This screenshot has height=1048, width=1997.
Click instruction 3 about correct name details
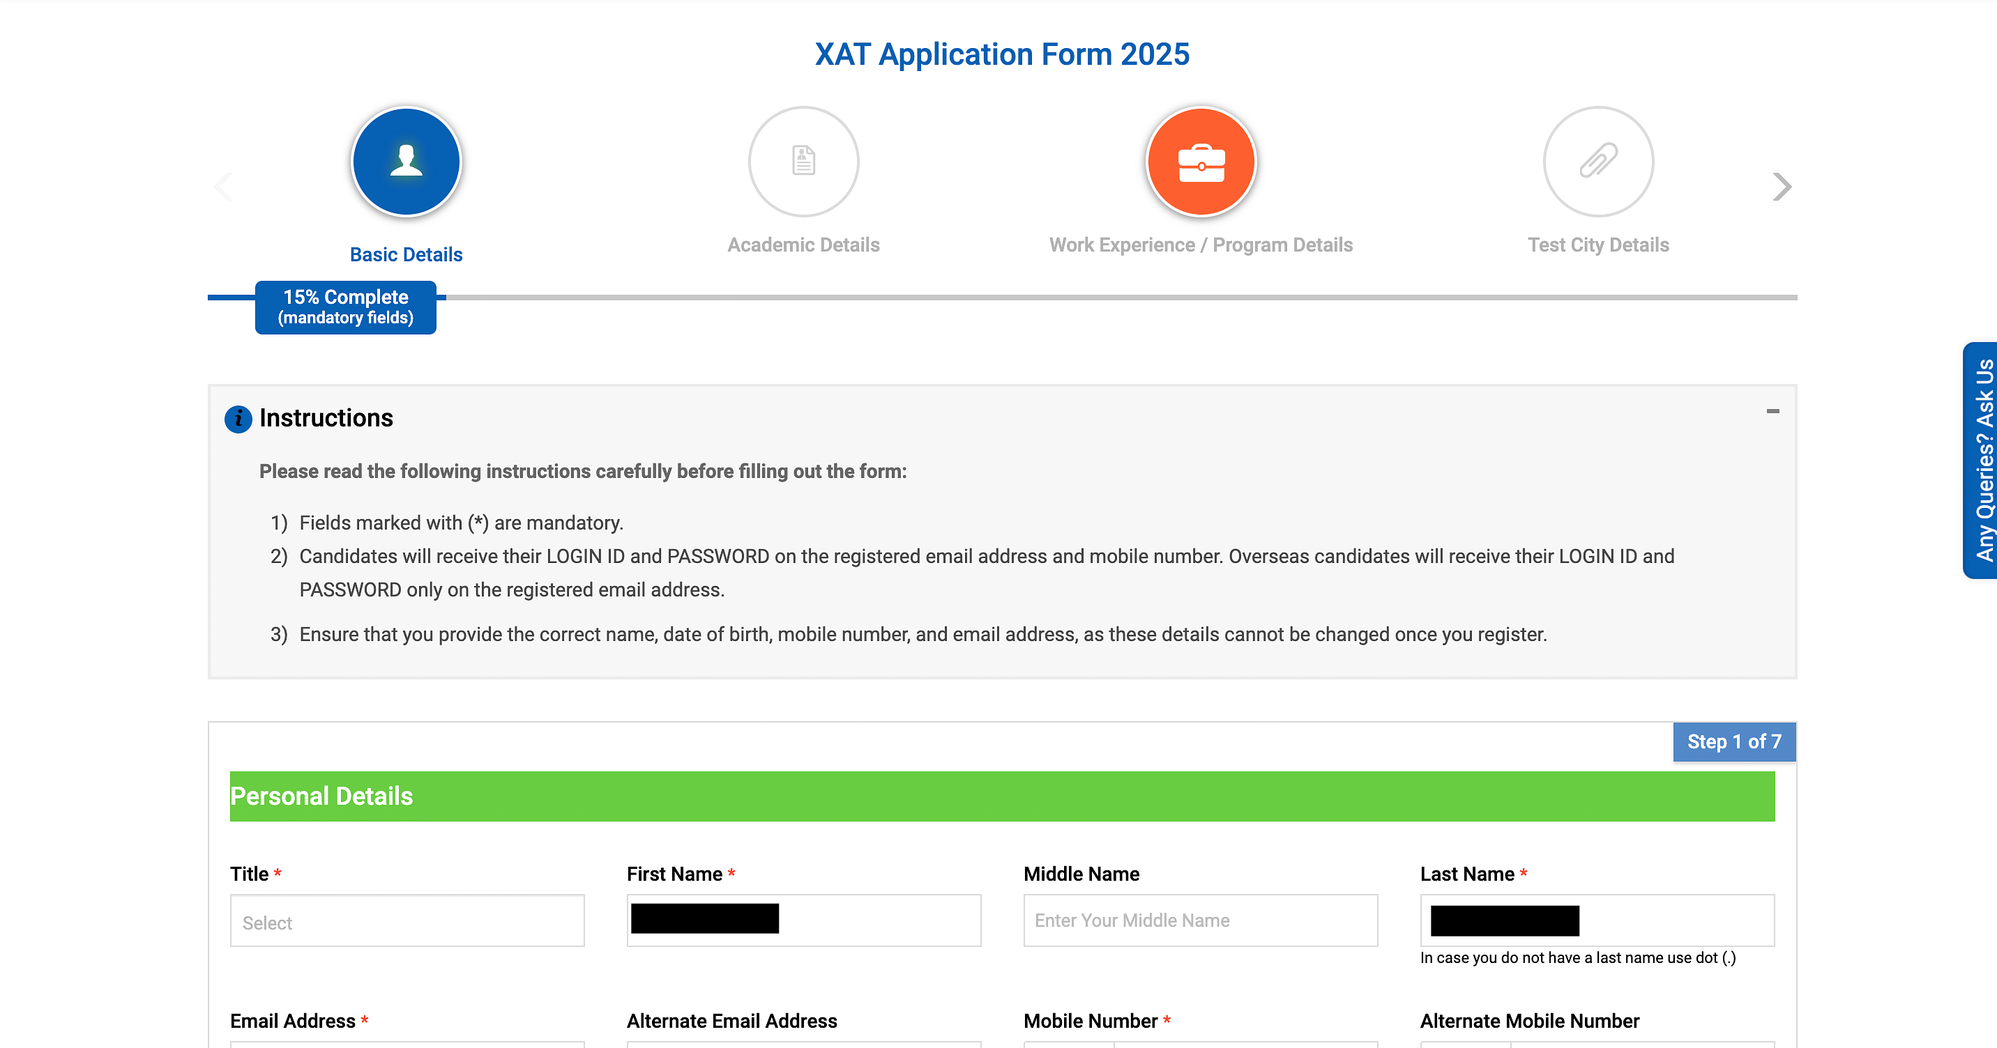(x=922, y=635)
